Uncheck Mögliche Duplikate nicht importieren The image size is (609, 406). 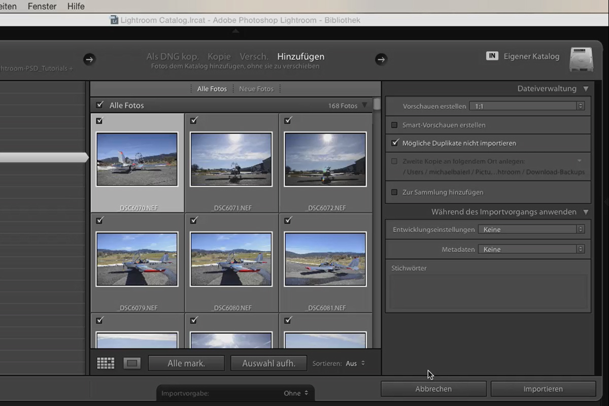point(395,143)
